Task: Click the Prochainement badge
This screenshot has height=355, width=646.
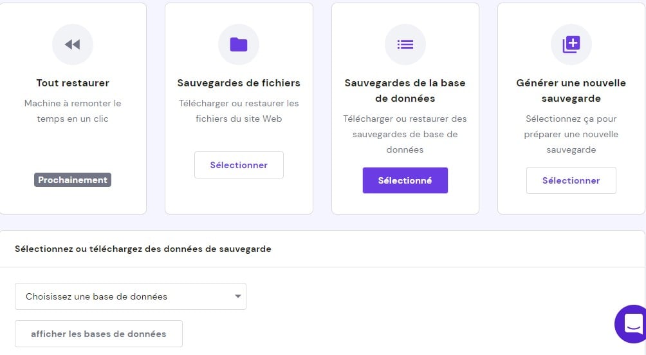Action: point(73,180)
